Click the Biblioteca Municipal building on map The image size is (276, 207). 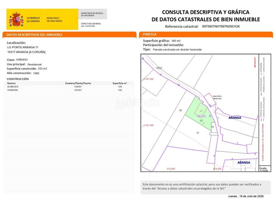[210, 100]
